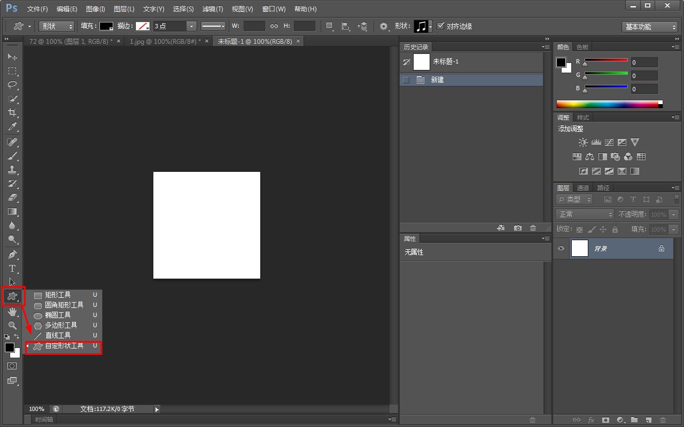The image size is (684, 427).
Task: Select the Eyedropper tool
Action: click(12, 127)
